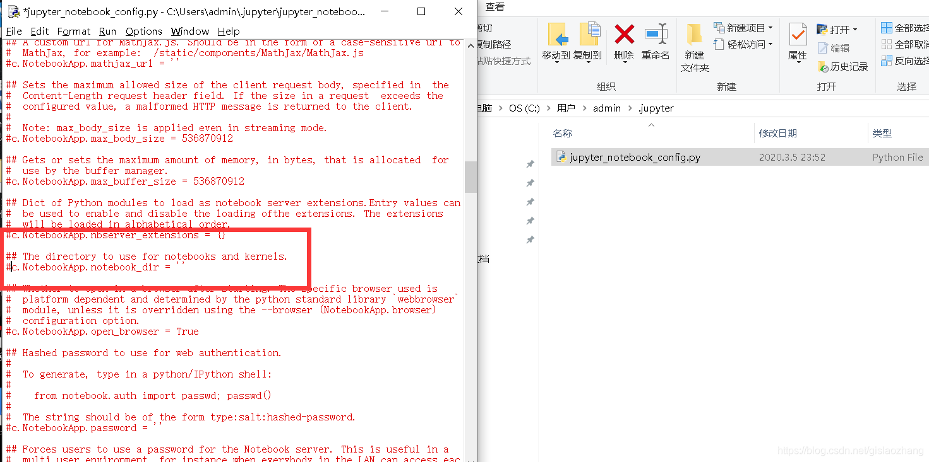Switch to the 查看 (View) ribbon tab
Viewport: 929px width, 462px height.
click(494, 6)
